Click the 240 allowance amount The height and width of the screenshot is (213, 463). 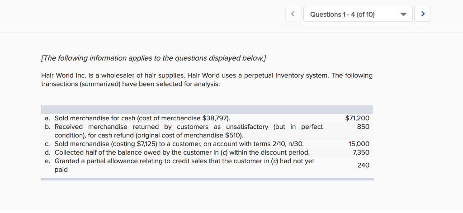[x=363, y=166]
